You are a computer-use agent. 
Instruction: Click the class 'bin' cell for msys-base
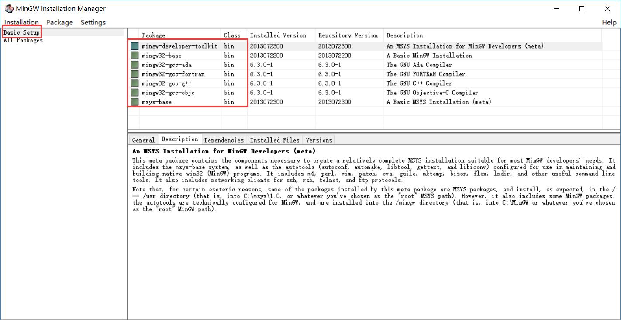coord(229,102)
